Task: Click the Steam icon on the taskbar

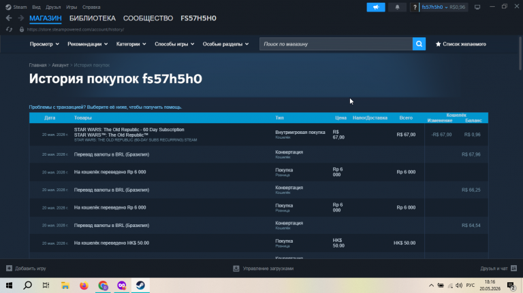Action: pos(140,286)
